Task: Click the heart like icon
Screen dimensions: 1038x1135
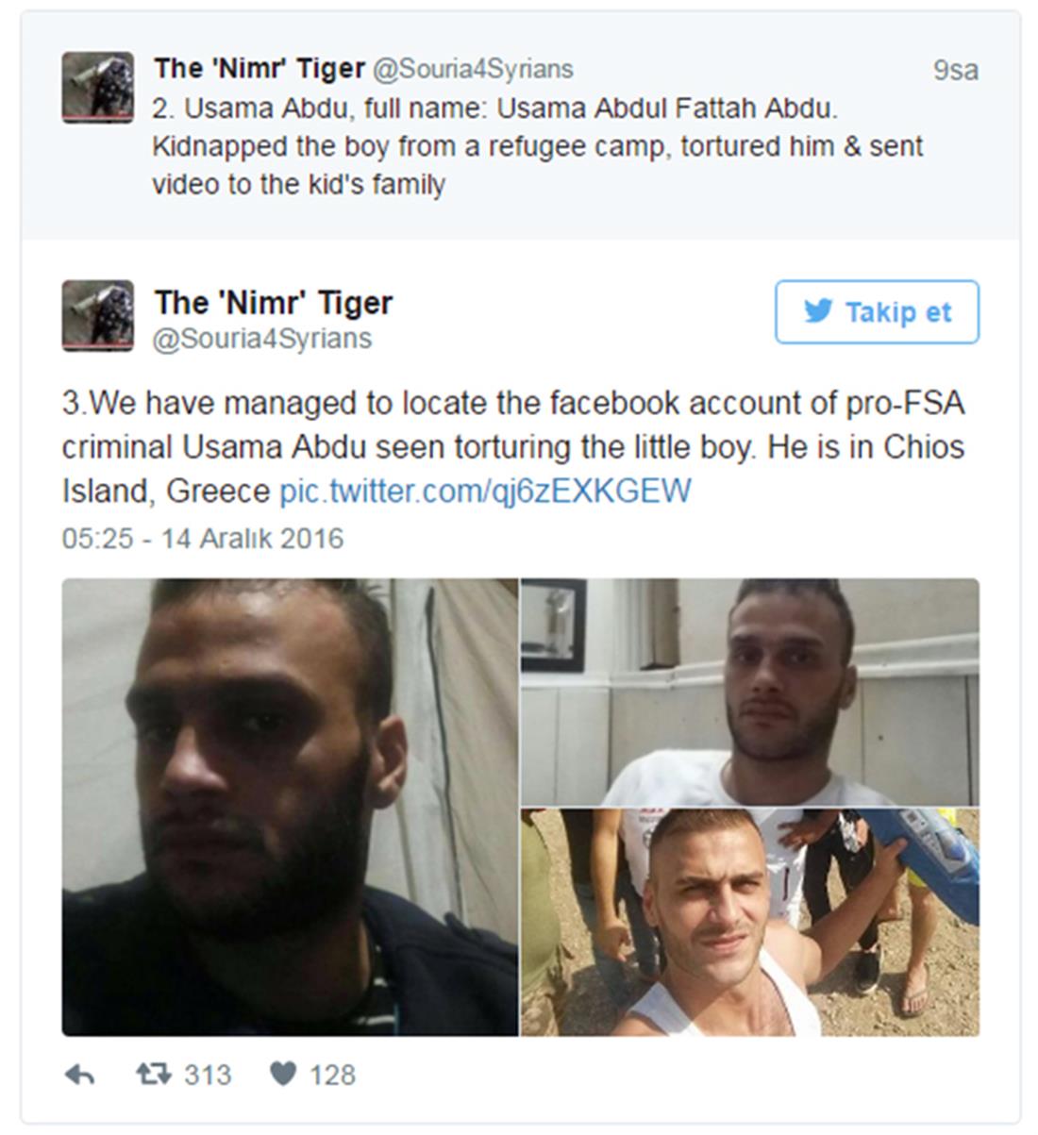Action: click(283, 1074)
